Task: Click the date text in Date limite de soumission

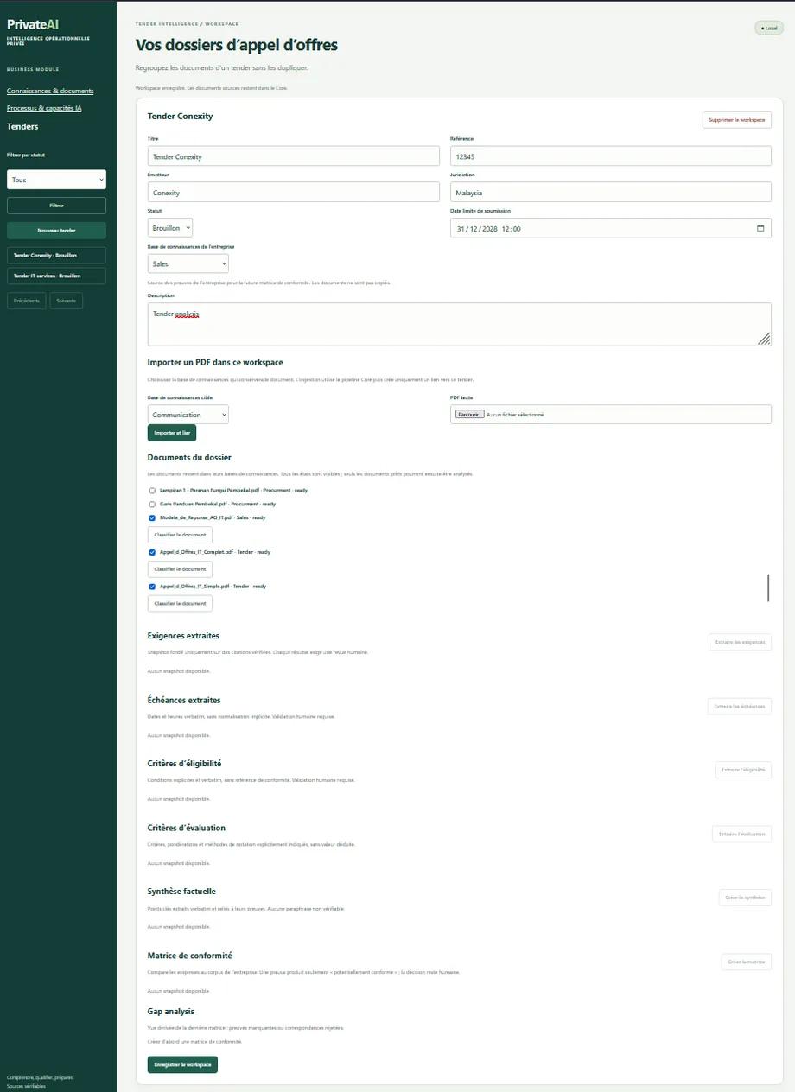Action: (488, 229)
